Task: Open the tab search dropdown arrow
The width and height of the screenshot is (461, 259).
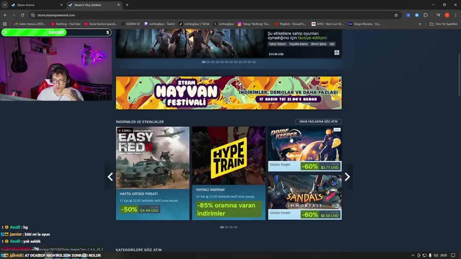Action: point(4,5)
